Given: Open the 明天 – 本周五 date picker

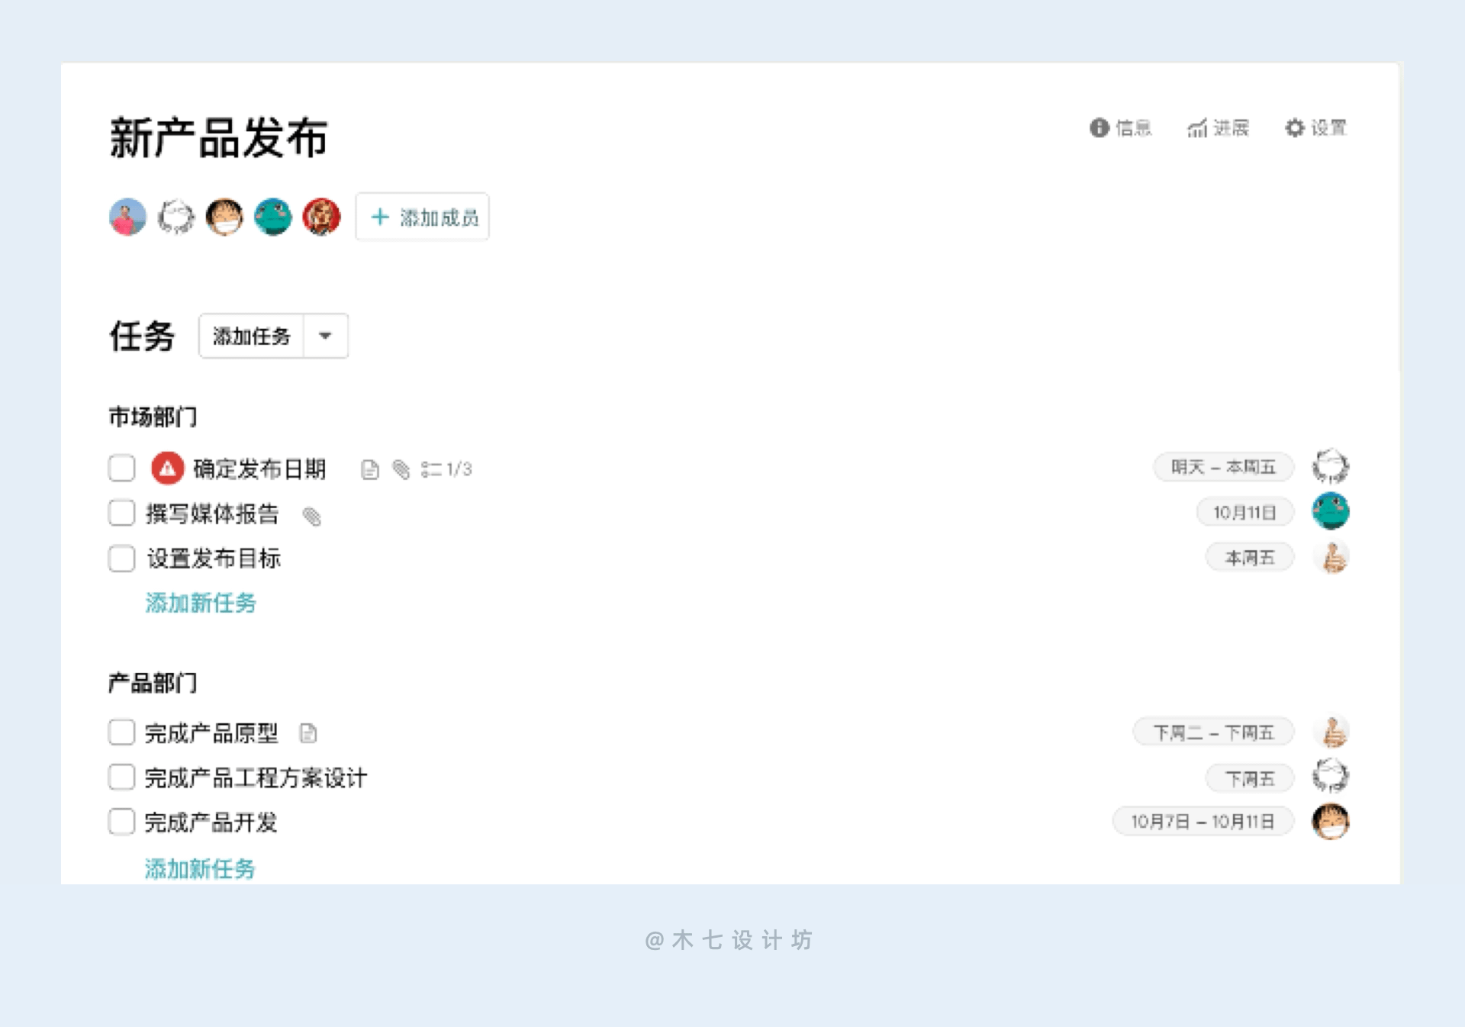Looking at the screenshot, I should (1223, 467).
